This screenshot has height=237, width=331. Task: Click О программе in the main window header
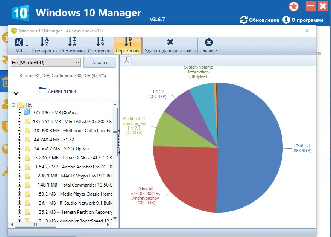point(303,20)
